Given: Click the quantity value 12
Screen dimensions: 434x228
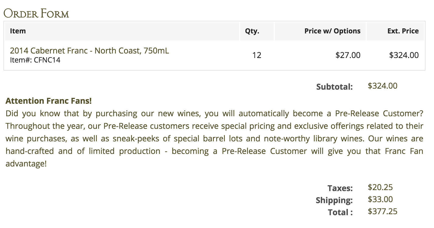Looking at the screenshot, I should tap(257, 55).
